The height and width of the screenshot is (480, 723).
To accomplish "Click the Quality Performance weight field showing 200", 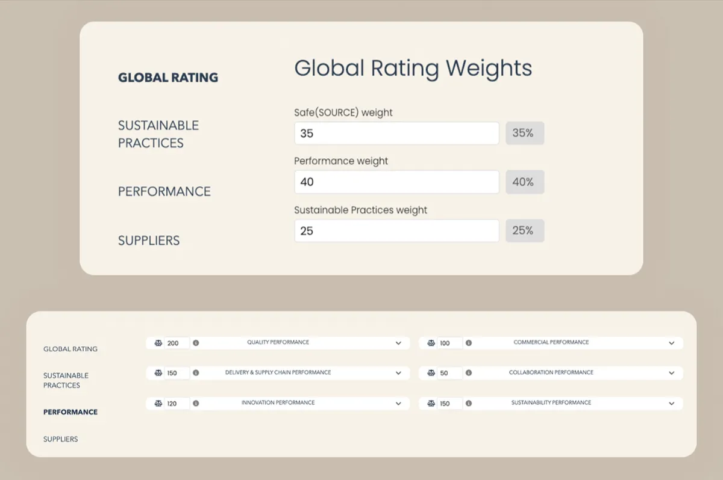I will 177,343.
